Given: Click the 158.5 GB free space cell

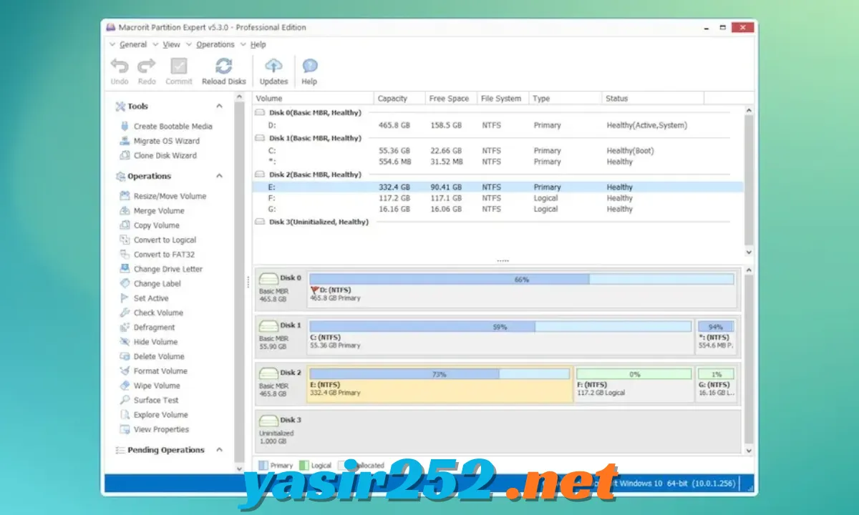Looking at the screenshot, I should click(445, 125).
